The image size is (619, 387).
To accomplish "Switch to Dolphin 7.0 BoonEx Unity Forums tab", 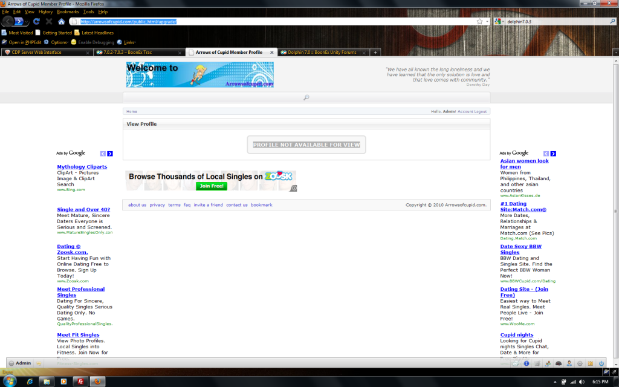I will pyautogui.click(x=322, y=53).
